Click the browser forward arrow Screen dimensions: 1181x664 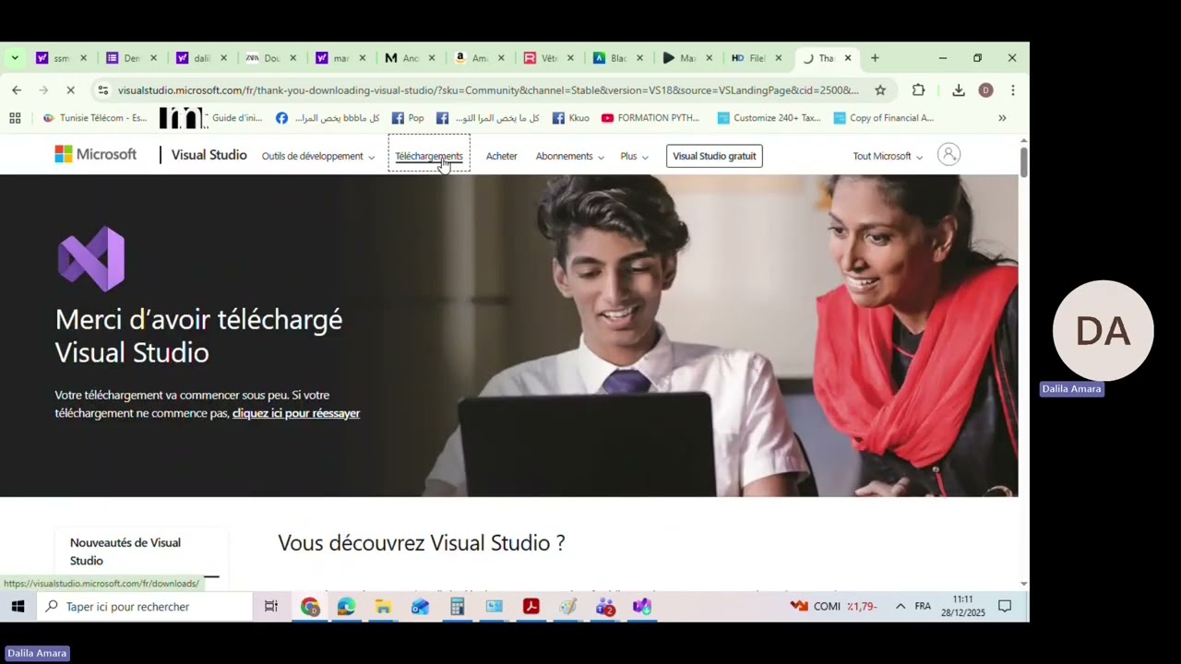pyautogui.click(x=43, y=90)
